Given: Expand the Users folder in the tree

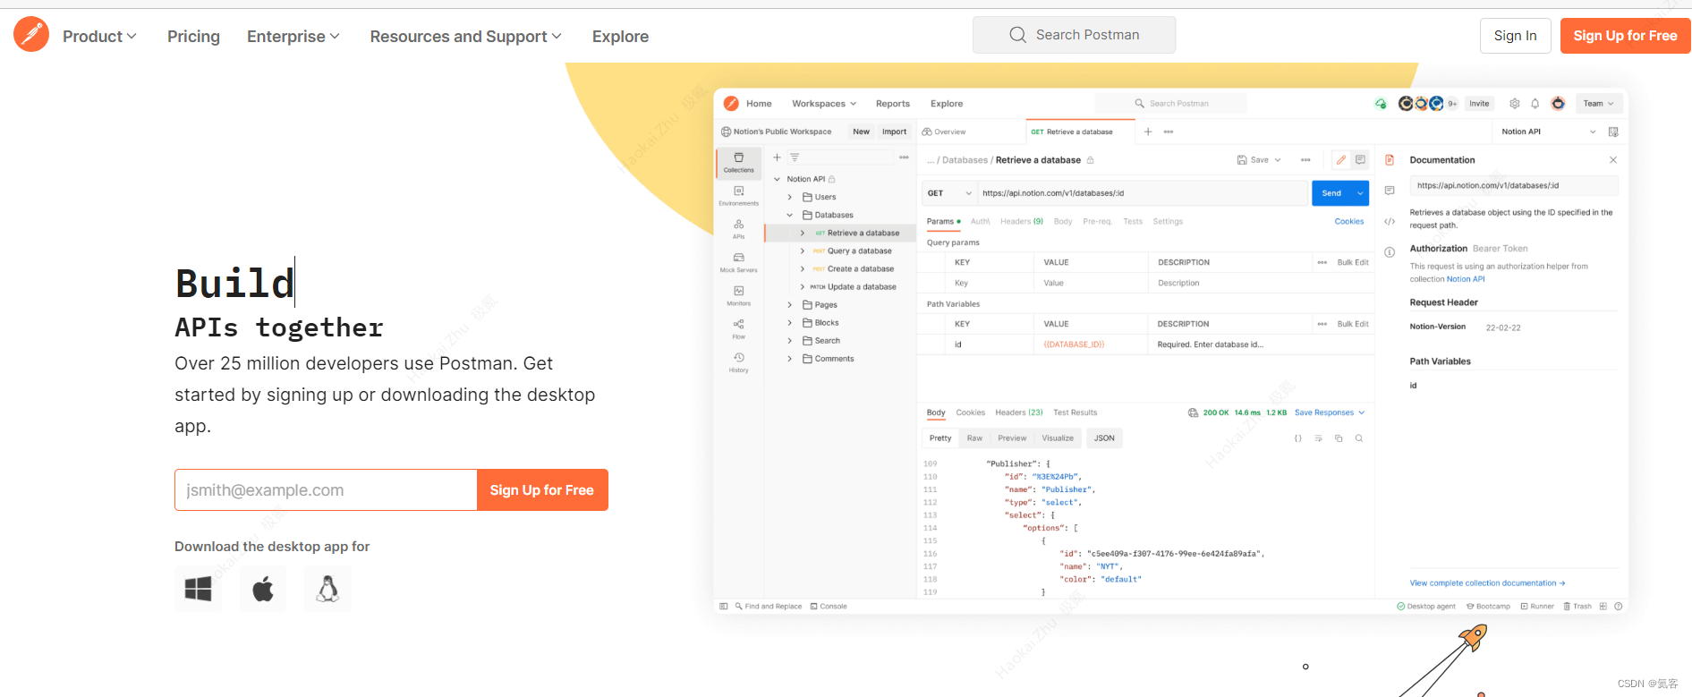Looking at the screenshot, I should [789, 197].
